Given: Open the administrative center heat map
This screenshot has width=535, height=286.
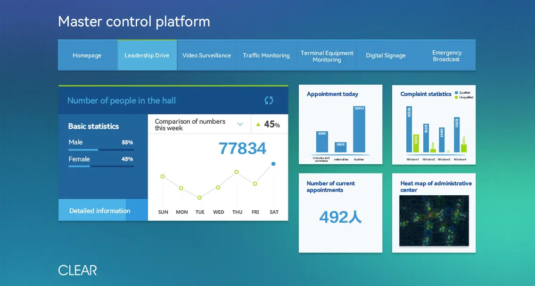Looking at the screenshot, I should 434,221.
